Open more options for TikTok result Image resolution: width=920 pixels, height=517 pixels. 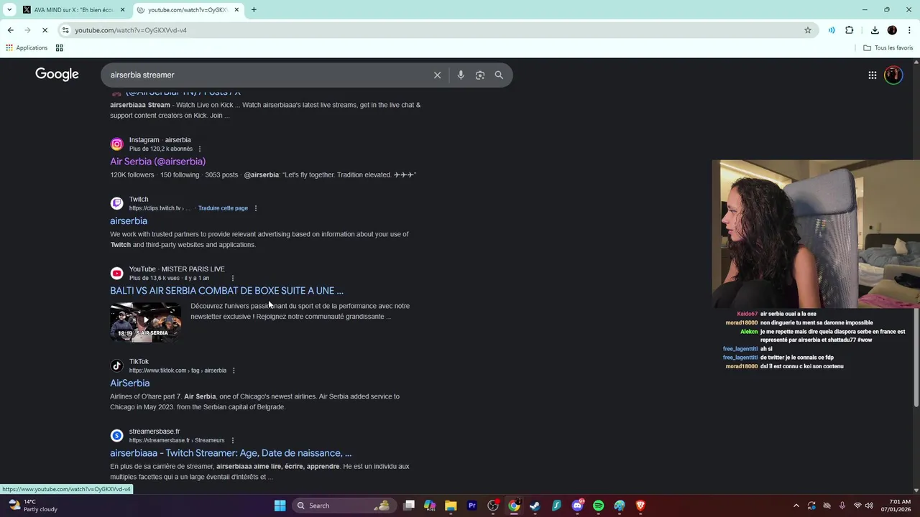234,371
